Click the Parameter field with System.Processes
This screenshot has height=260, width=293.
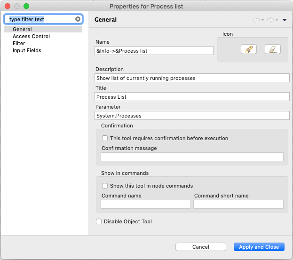tap(192, 116)
